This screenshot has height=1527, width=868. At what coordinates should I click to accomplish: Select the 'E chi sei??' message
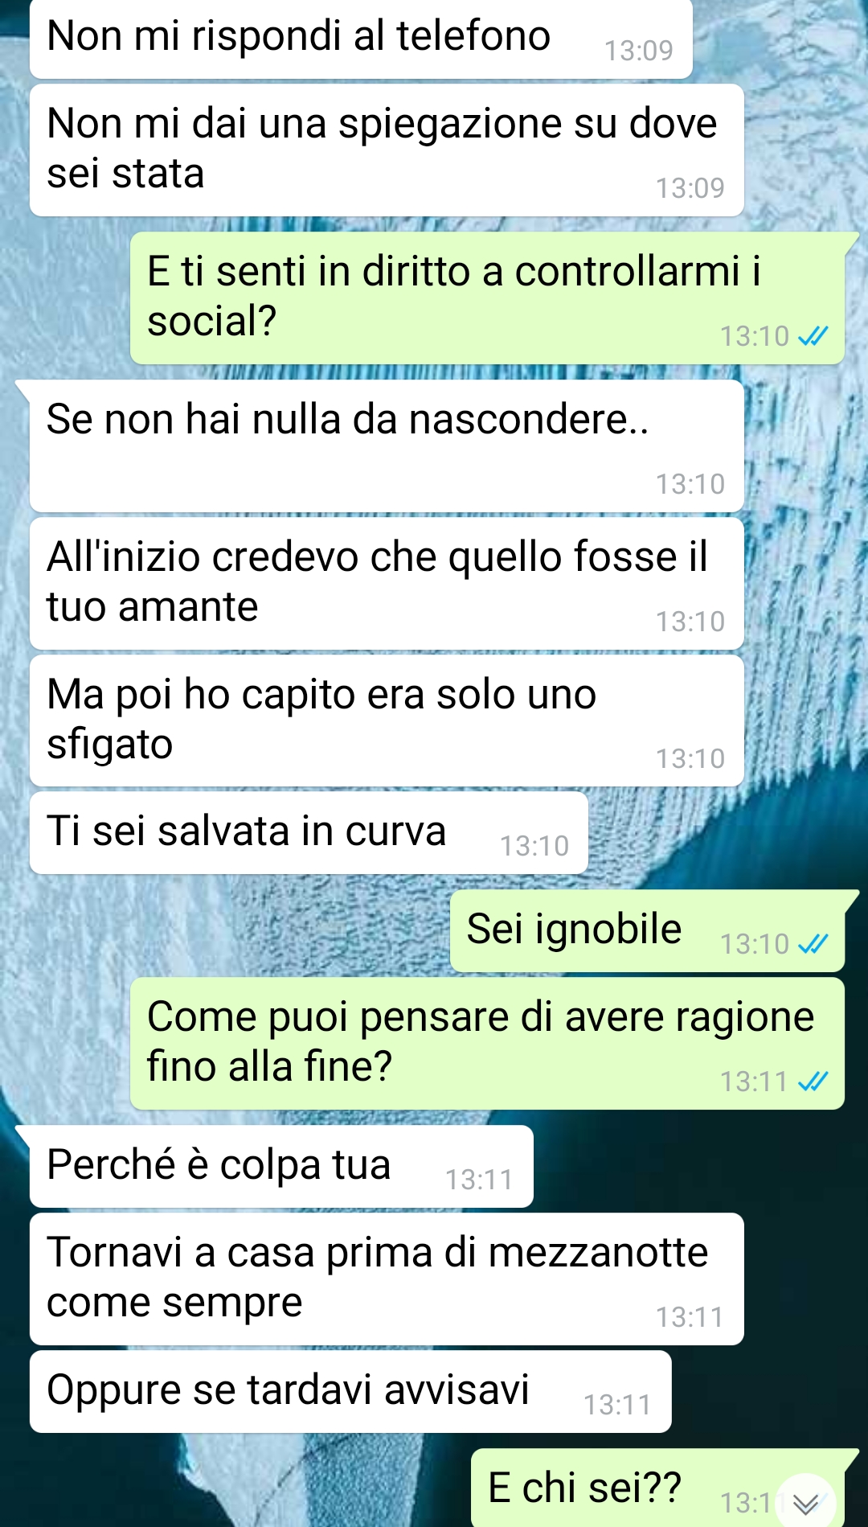pyautogui.click(x=657, y=1488)
